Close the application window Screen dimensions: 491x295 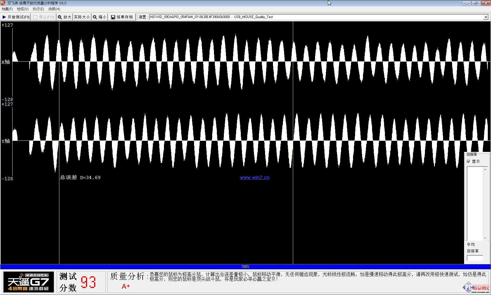485,3
